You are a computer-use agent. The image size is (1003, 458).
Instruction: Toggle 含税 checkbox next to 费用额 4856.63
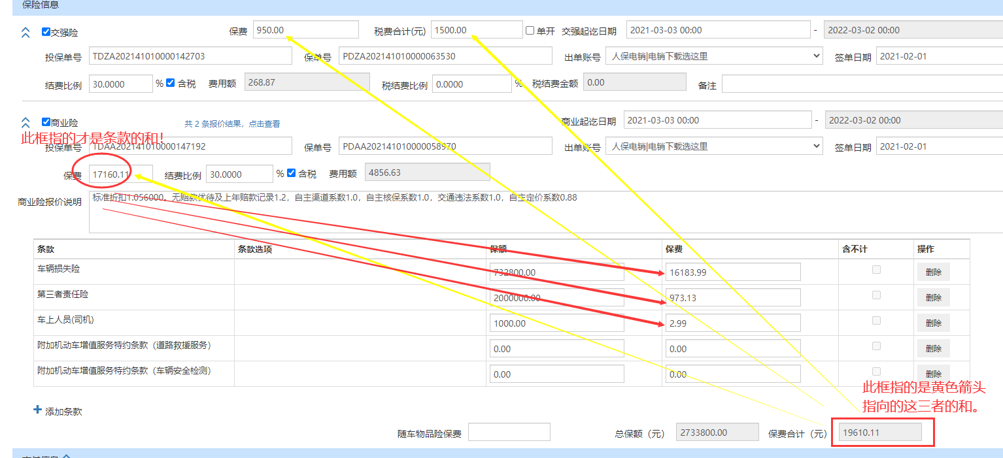click(x=292, y=173)
